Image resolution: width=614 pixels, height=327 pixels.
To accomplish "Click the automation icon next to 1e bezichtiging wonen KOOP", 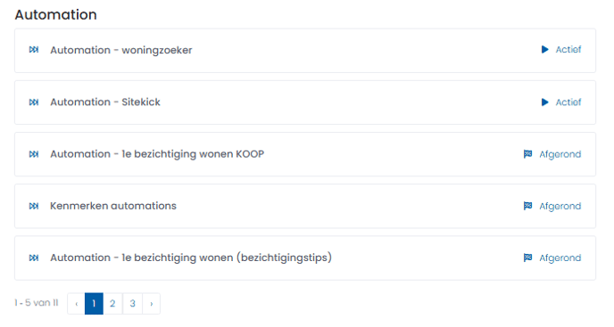I will pyautogui.click(x=34, y=154).
